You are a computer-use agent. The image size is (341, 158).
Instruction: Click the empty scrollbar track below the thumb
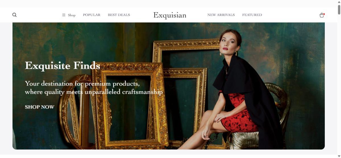coord(339,85)
